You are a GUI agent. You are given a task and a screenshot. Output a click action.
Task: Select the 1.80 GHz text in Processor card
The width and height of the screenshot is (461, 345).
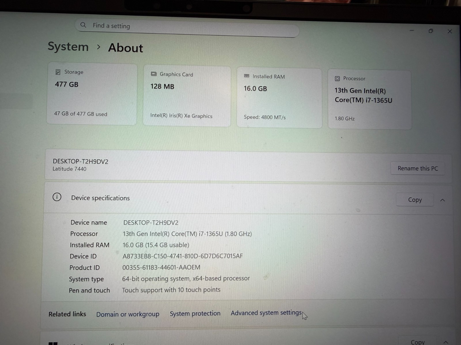(345, 118)
